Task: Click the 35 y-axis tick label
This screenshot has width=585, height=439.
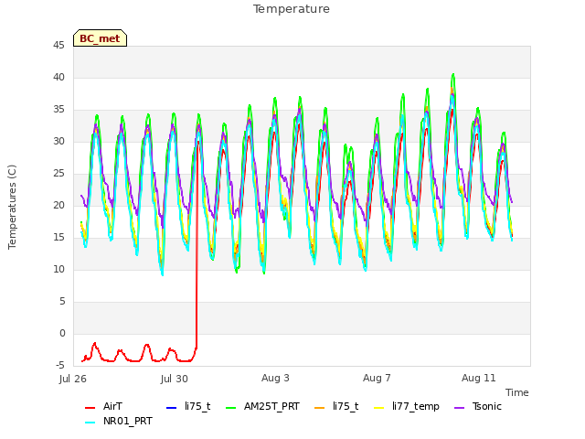Action: 58,110
